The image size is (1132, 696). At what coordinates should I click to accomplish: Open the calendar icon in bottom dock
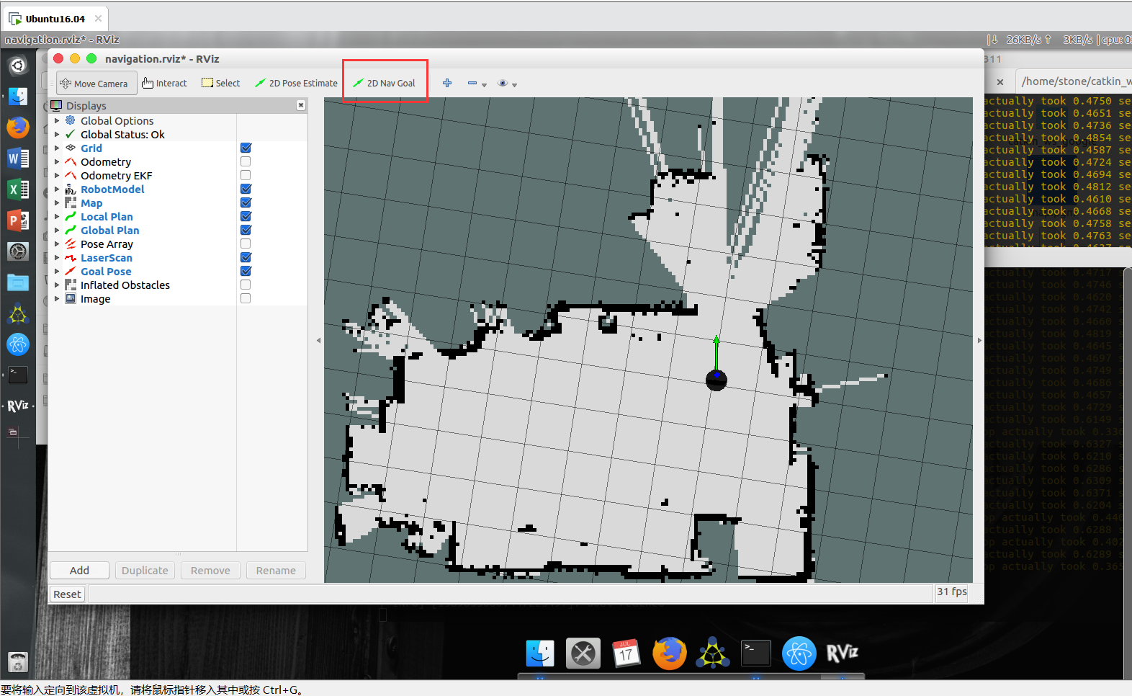626,653
